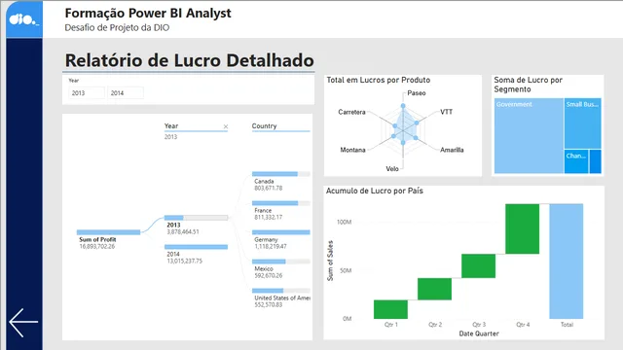
Task: Click the Amarilla label on radar chart
Action: pyautogui.click(x=452, y=150)
